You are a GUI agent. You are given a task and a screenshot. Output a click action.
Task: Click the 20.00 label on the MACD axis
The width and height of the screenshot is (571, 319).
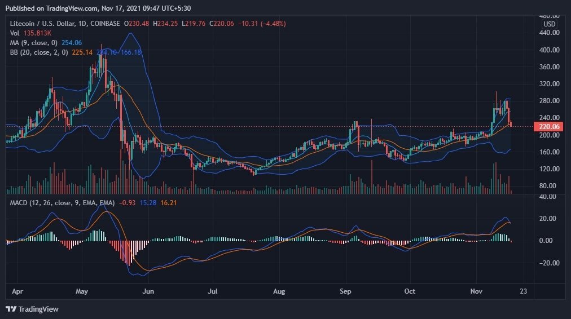coord(548,219)
